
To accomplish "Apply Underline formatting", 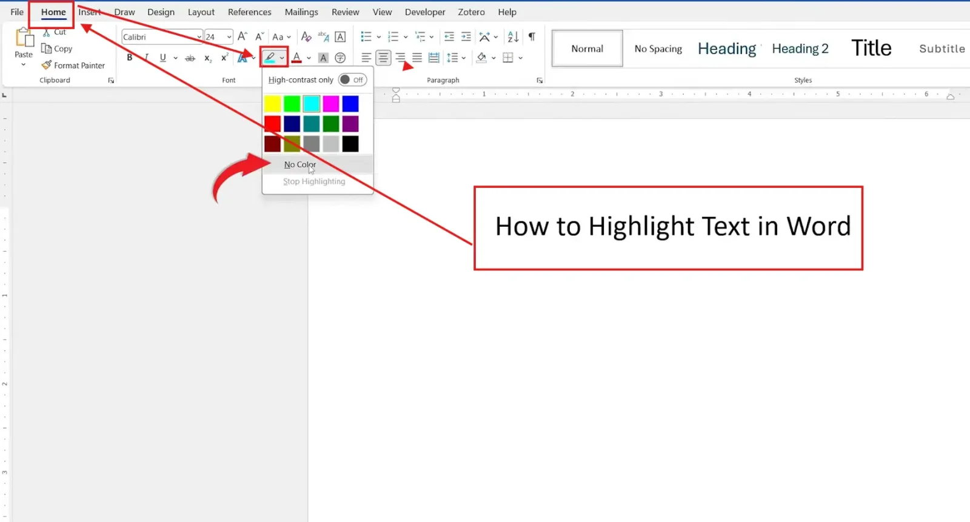I will pyautogui.click(x=162, y=58).
